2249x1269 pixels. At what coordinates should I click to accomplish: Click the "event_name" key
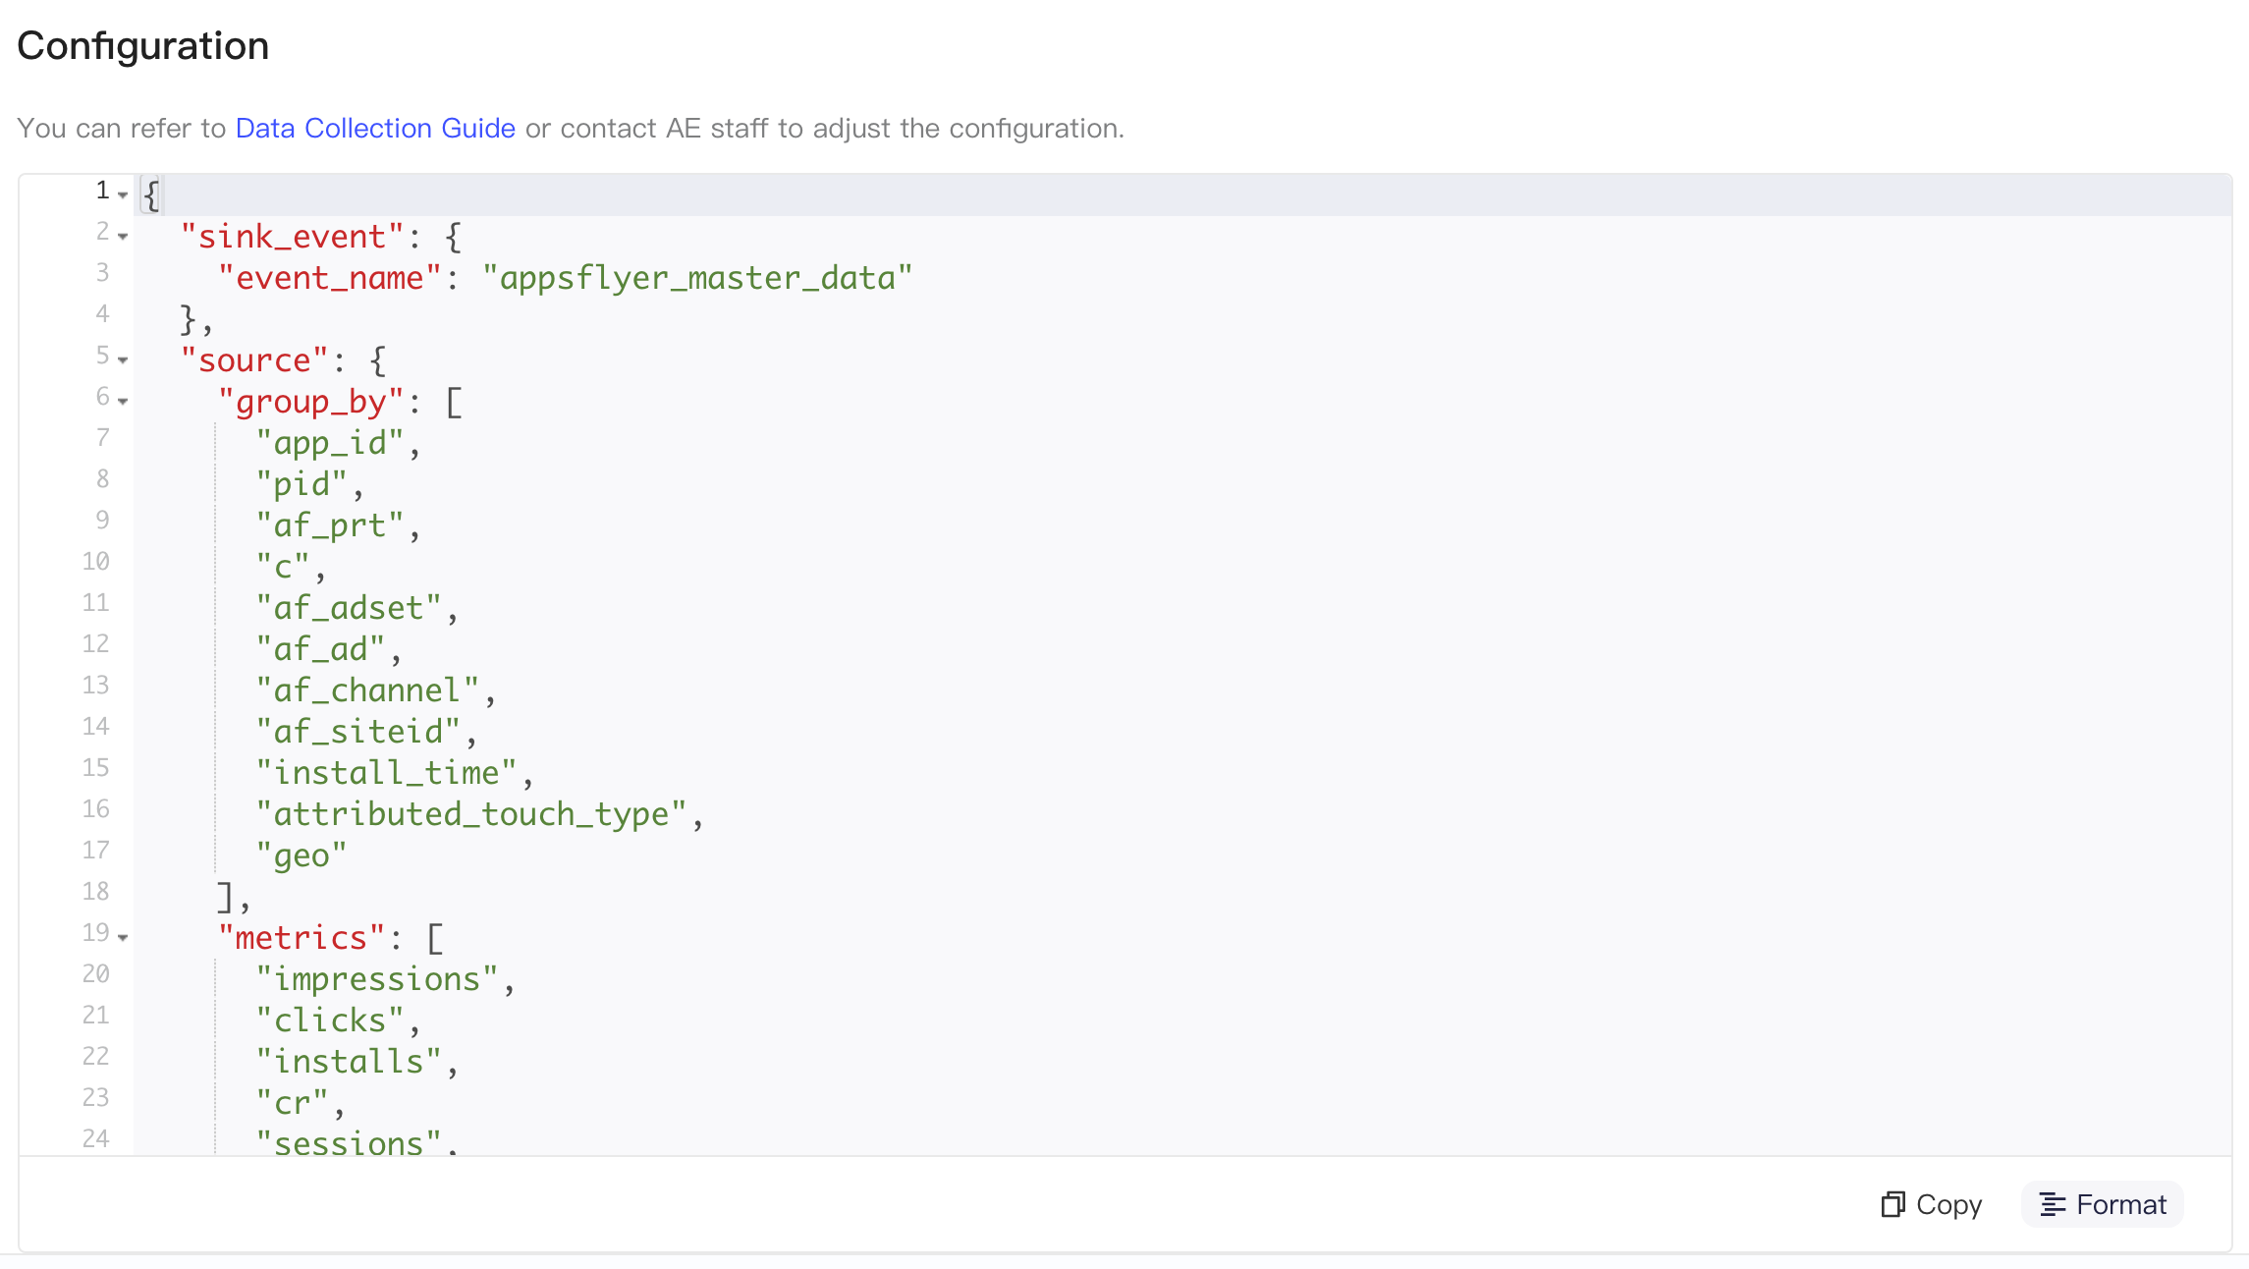[x=330, y=278]
